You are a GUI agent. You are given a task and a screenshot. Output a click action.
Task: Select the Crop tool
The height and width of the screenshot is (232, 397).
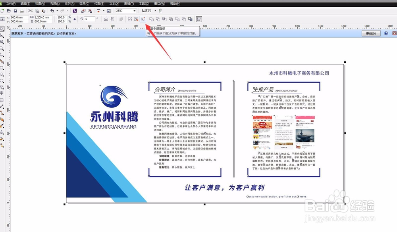[2, 42]
